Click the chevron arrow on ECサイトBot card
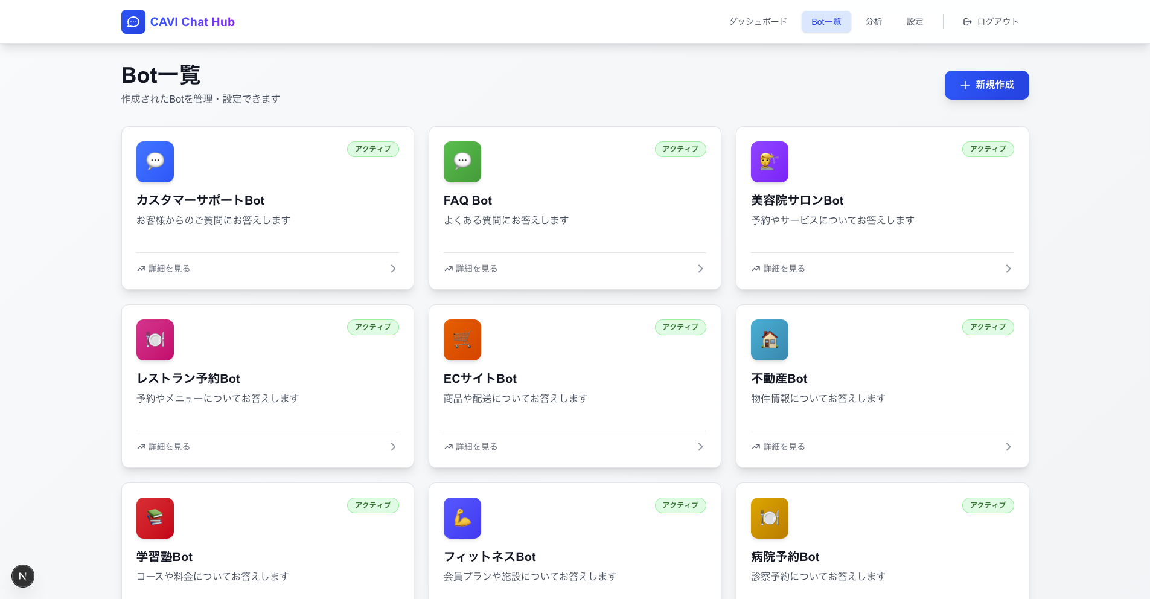Screen dimensions: 1150x599 pos(700,447)
